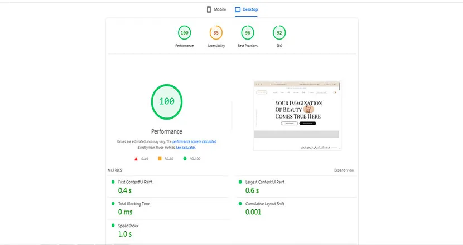Image resolution: width=463 pixels, height=245 pixels.
Task: Click the Performance score gauge at top
Action: (x=184, y=33)
